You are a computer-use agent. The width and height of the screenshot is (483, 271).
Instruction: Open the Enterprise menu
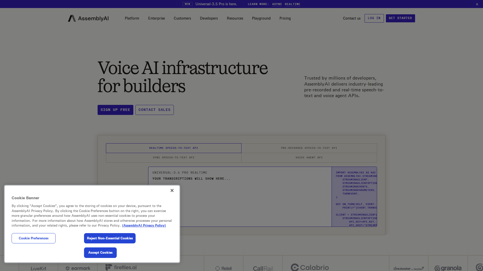156,18
